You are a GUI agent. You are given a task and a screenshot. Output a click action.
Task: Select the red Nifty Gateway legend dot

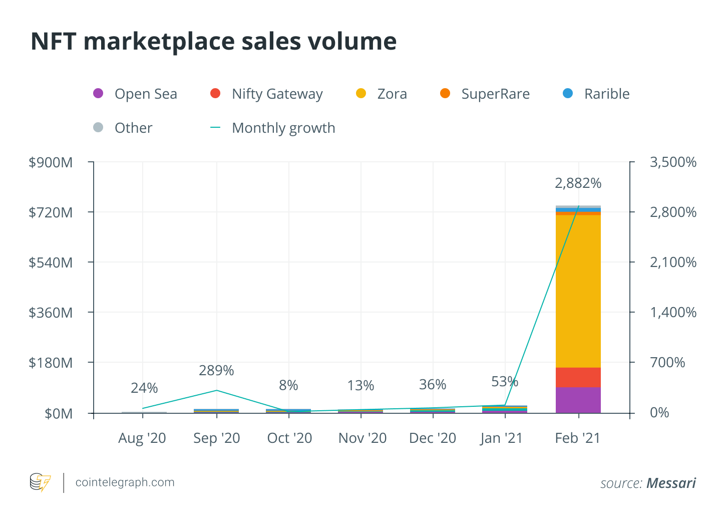click(215, 93)
